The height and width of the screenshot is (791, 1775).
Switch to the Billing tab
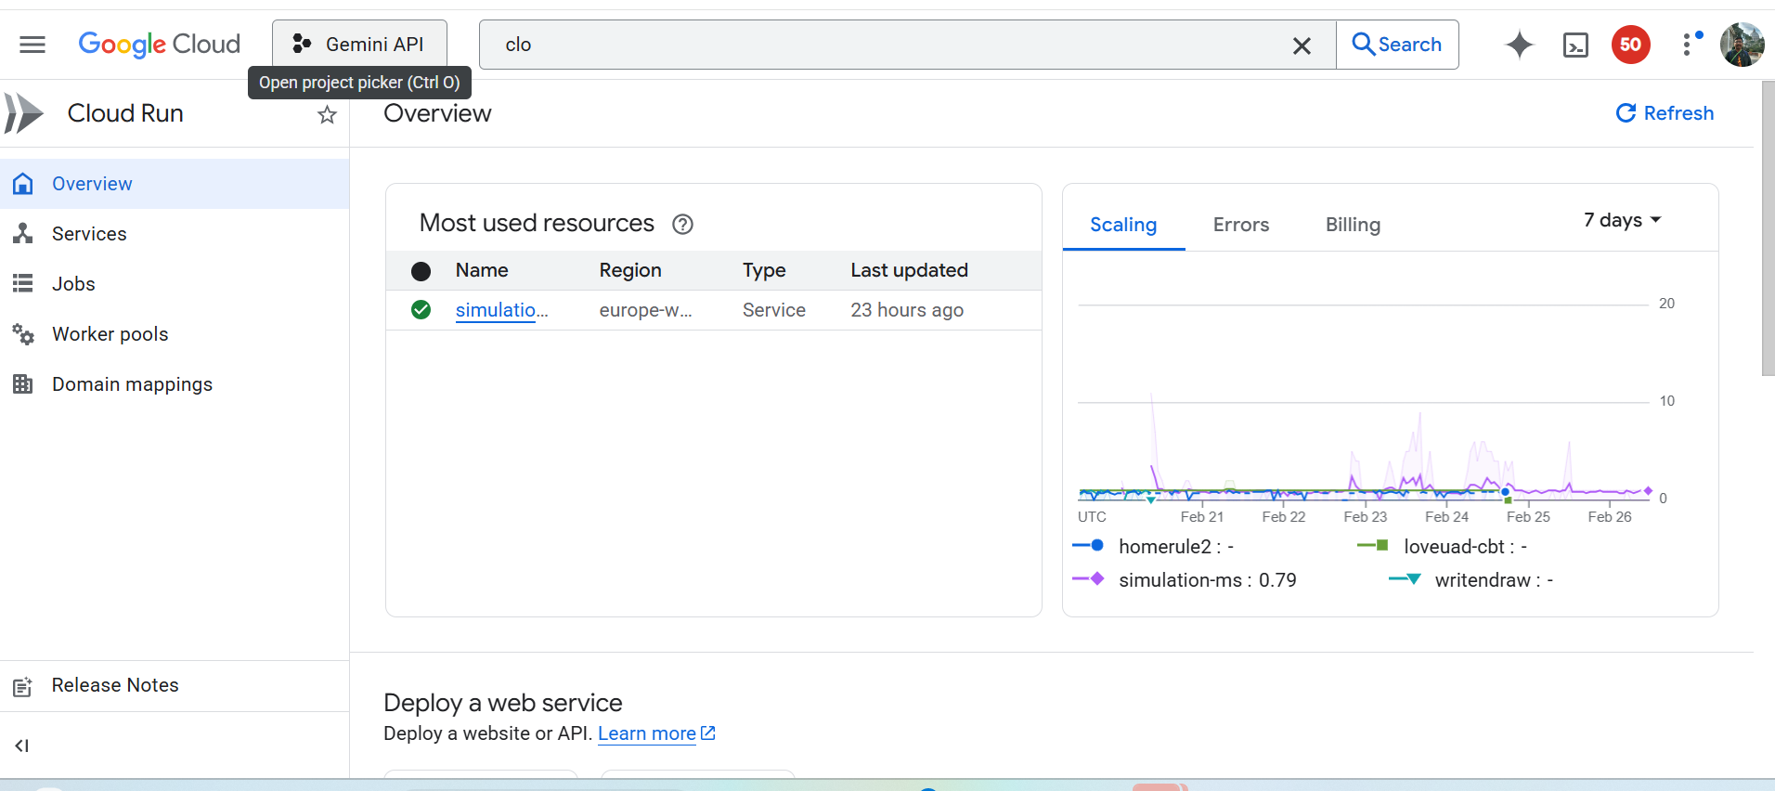[x=1353, y=225]
